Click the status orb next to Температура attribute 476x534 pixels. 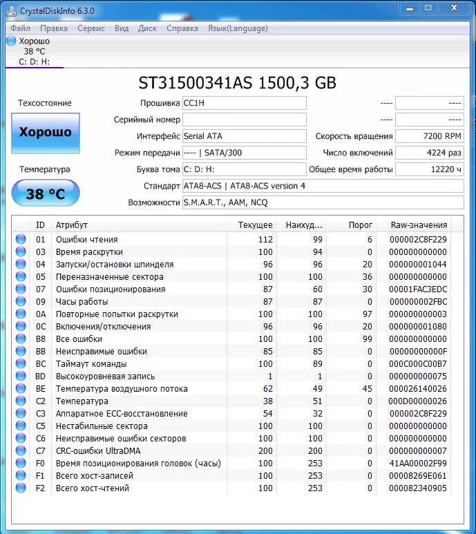click(21, 401)
